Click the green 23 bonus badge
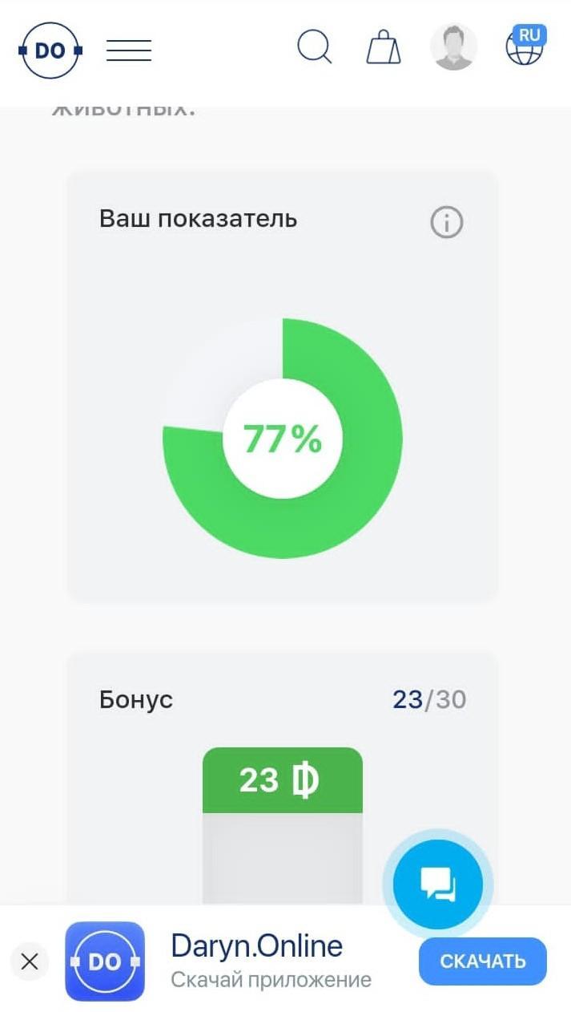The image size is (571, 1012). coord(283,780)
